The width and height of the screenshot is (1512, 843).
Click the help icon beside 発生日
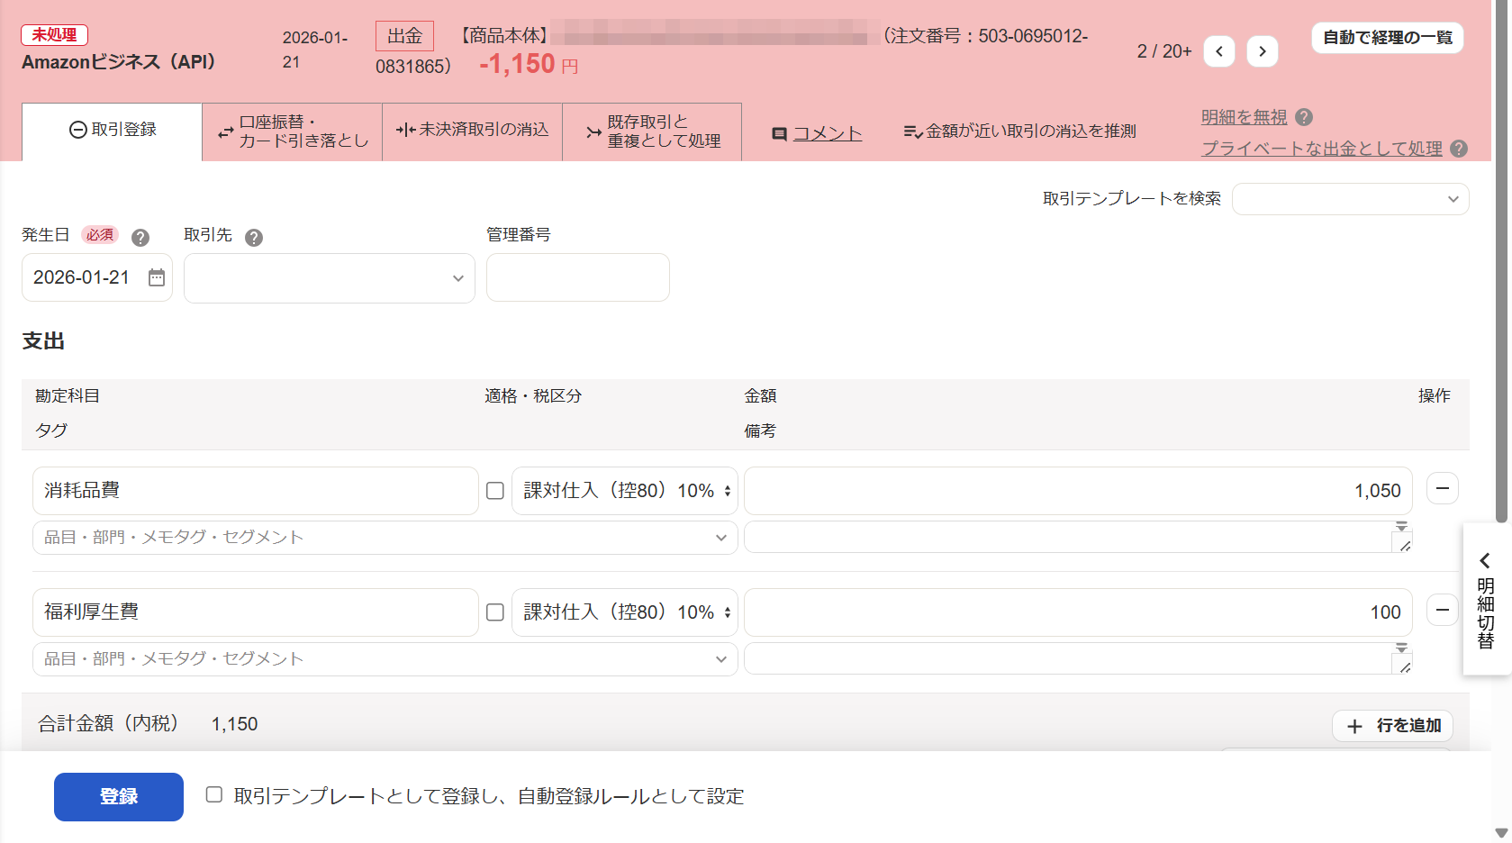[x=140, y=238]
